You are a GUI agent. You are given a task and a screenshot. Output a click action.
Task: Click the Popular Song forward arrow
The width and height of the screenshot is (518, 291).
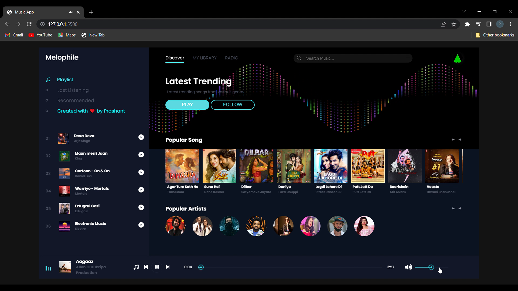[x=460, y=140]
